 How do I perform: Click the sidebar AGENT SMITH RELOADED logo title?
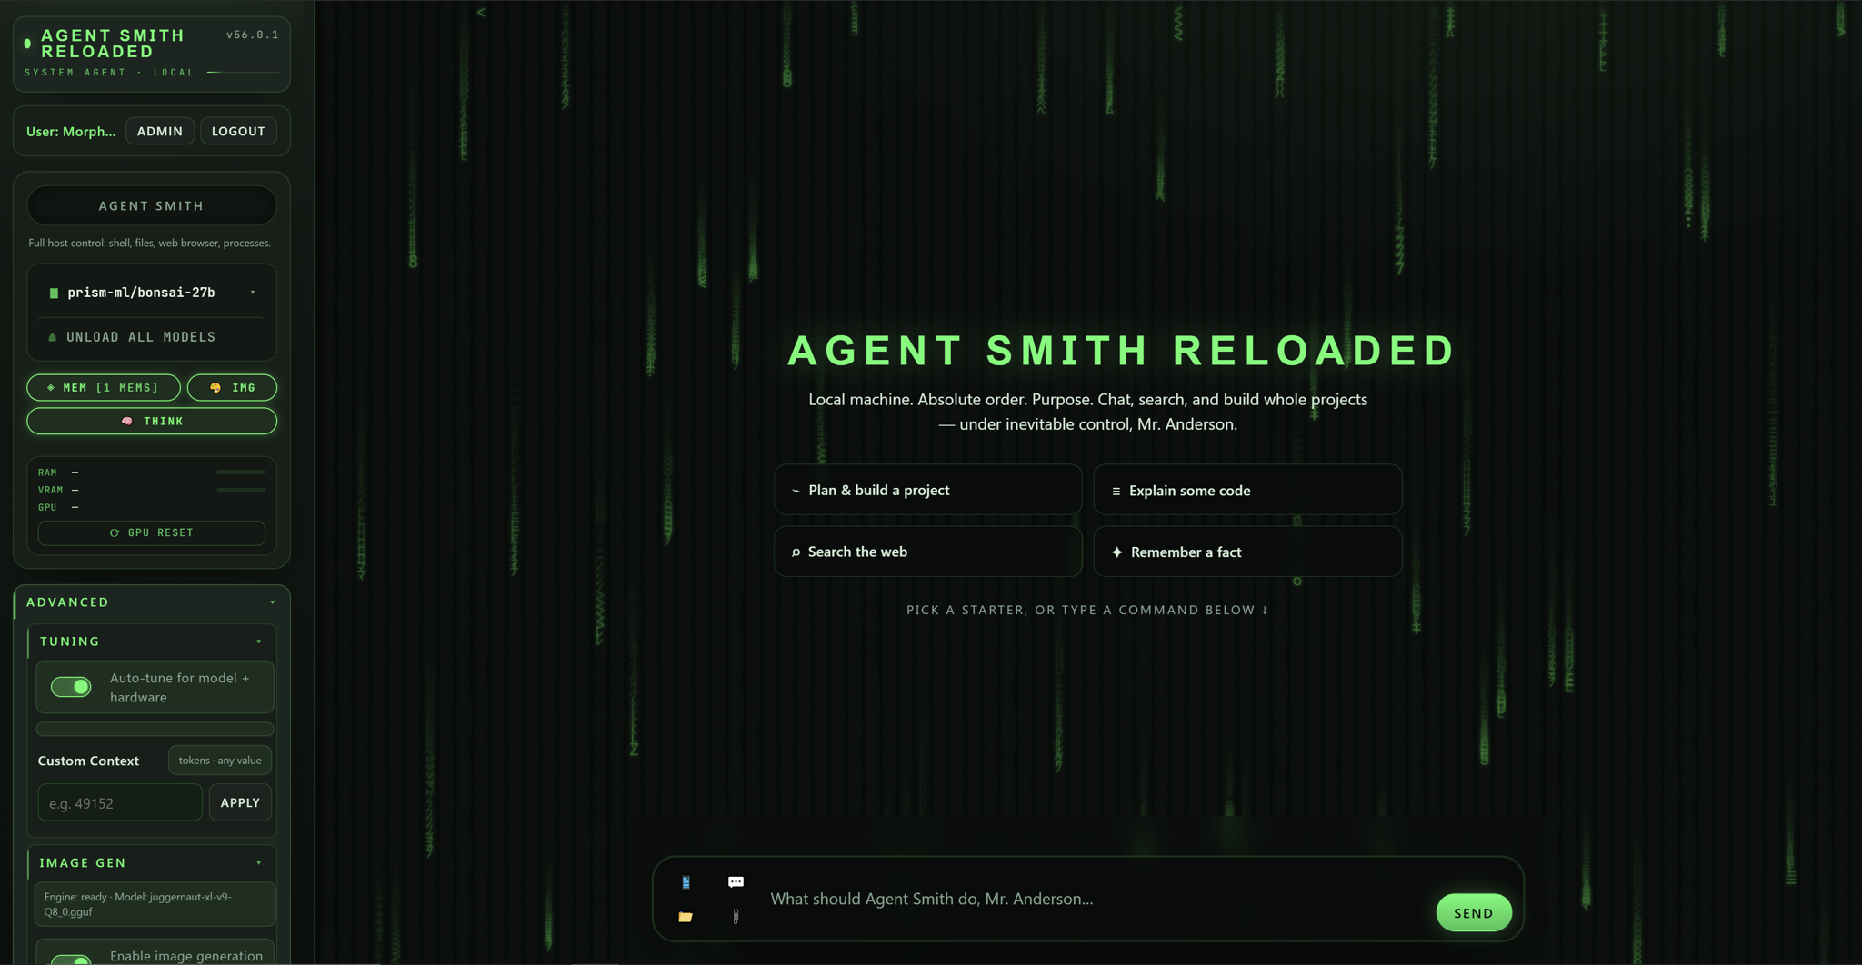coord(113,44)
